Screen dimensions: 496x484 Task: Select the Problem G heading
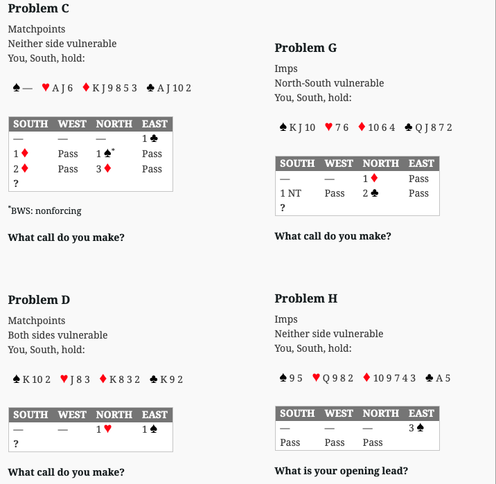[x=305, y=48]
